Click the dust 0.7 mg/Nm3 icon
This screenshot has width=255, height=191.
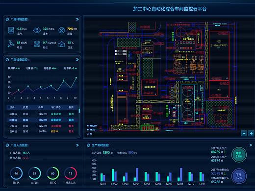click(37, 44)
